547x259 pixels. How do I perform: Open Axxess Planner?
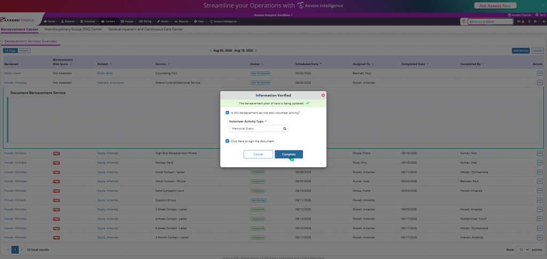click(x=520, y=15)
